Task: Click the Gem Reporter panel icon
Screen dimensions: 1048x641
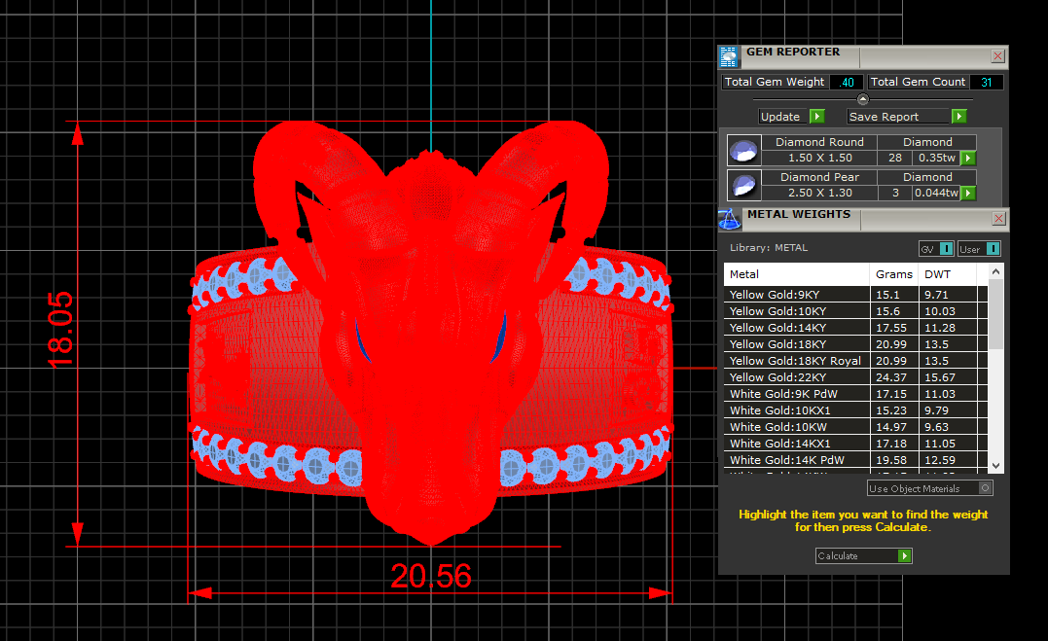Action: (x=728, y=56)
